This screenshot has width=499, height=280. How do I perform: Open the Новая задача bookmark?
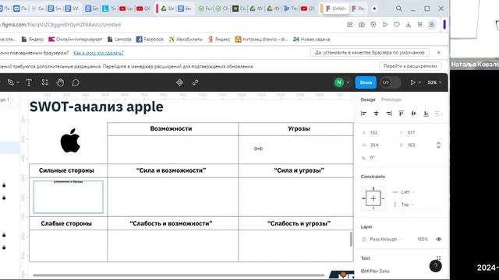[x=311, y=40]
